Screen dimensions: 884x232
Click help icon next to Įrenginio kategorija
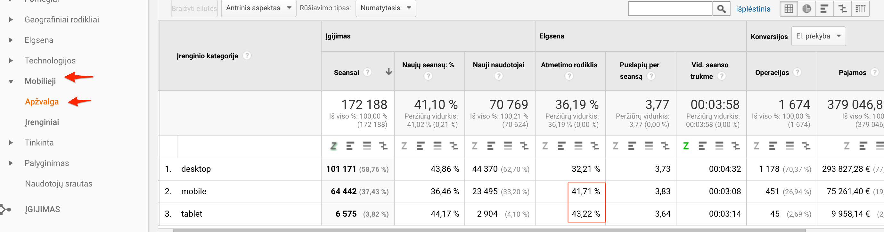pos(247,56)
